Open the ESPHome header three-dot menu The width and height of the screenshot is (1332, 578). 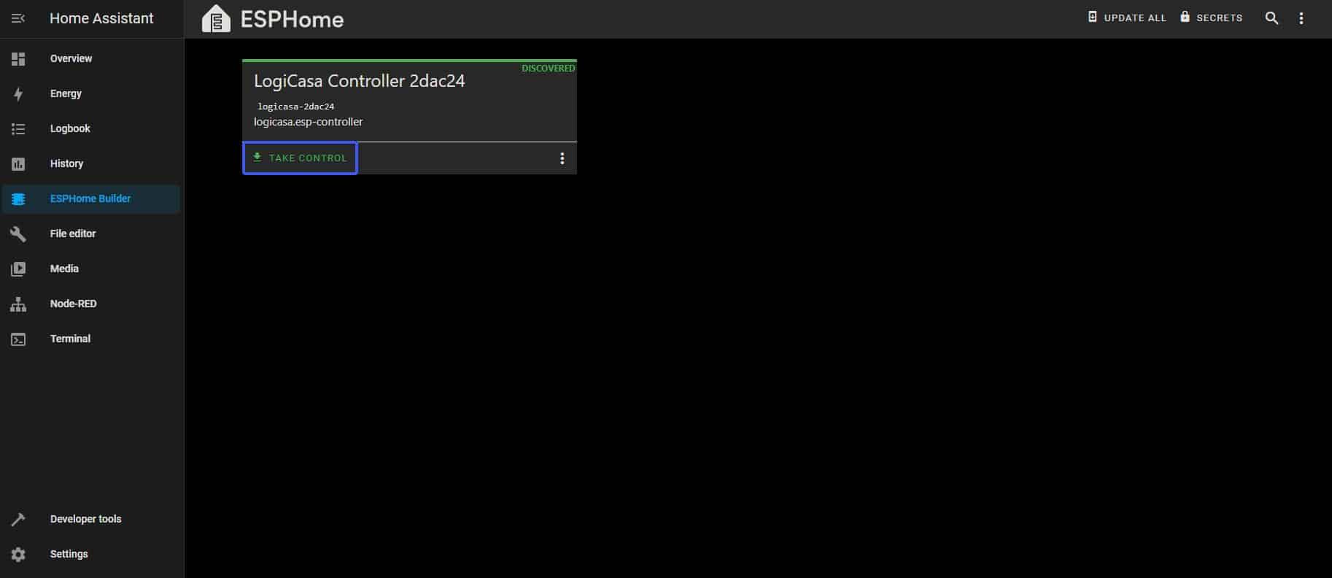[x=1301, y=18]
